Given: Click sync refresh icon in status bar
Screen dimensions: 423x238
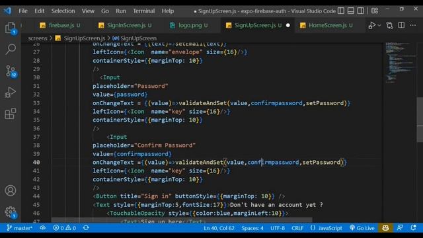Looking at the screenshot, I should 86,228.
